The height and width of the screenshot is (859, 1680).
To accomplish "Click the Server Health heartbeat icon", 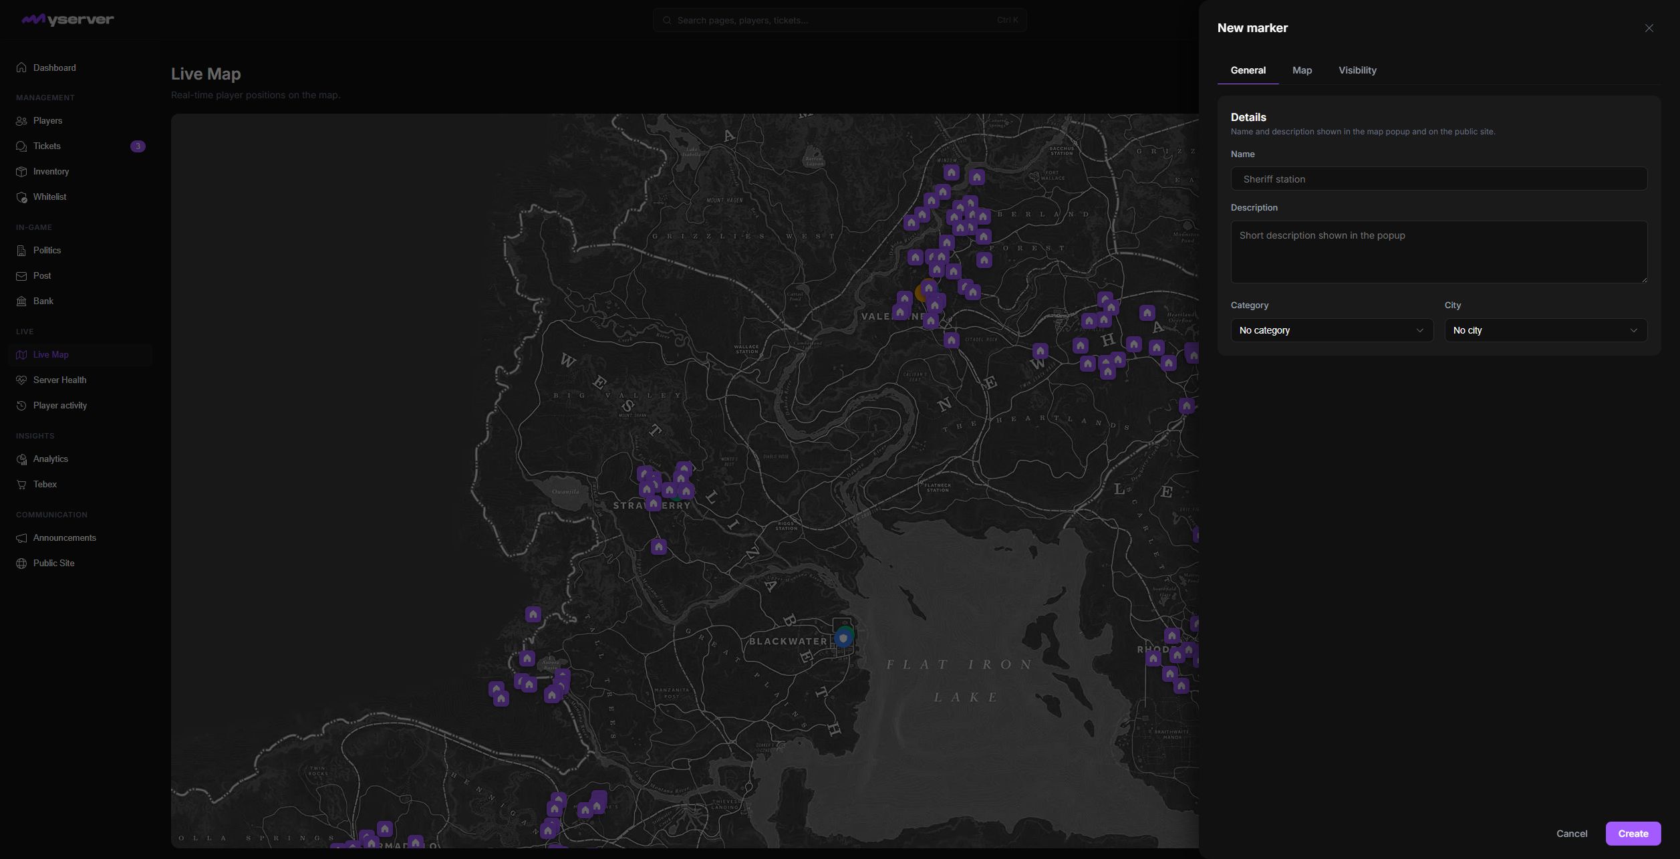I will [x=21, y=380].
